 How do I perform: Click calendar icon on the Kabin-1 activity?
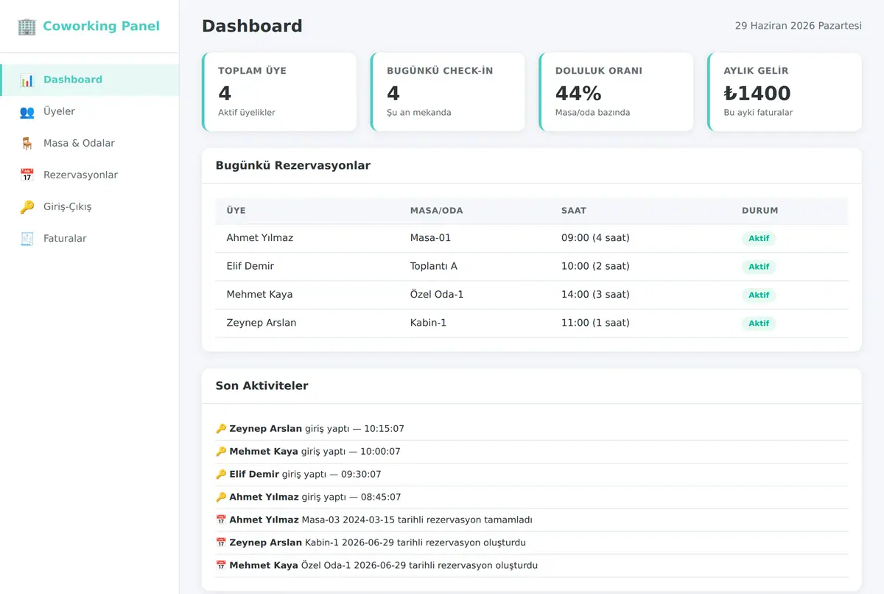[221, 542]
